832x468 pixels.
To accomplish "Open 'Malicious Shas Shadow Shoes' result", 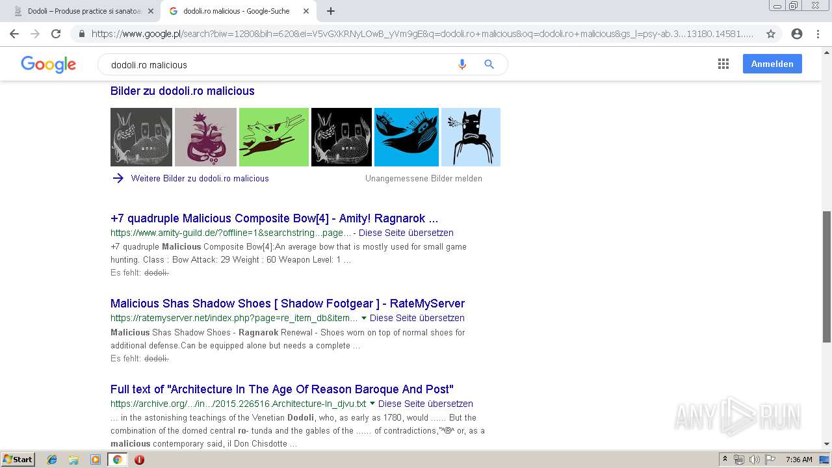I will click(287, 304).
